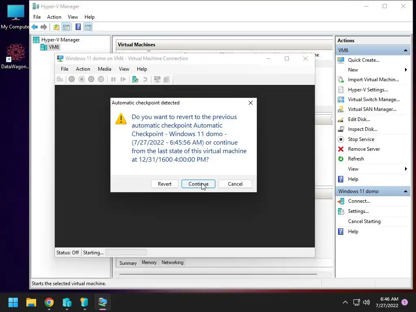Click the red X Remove Server icon

[x=341, y=149]
